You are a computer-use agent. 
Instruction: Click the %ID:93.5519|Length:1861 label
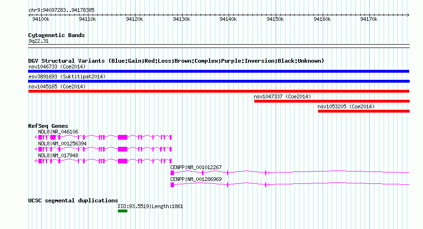[150, 206]
